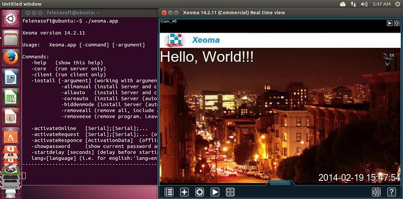Viewport: 403px width, 199px height.
Task: Click the terminal cursor prompt box
Action: (x=24, y=176)
